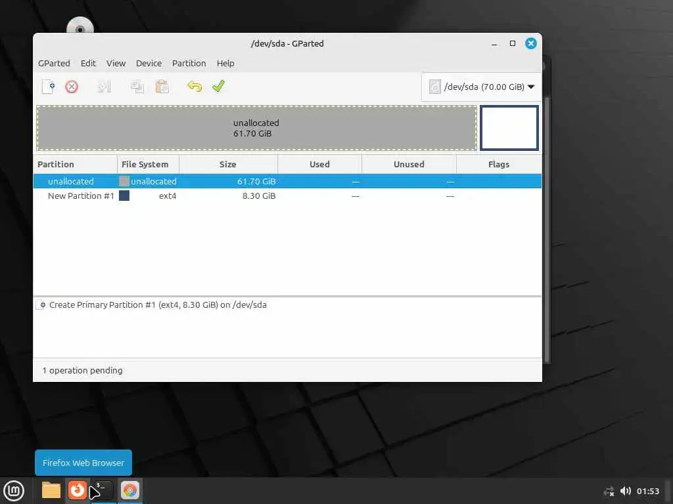The width and height of the screenshot is (673, 504).
Task: Click the 61.70 GiB size cell
Action: point(256,181)
